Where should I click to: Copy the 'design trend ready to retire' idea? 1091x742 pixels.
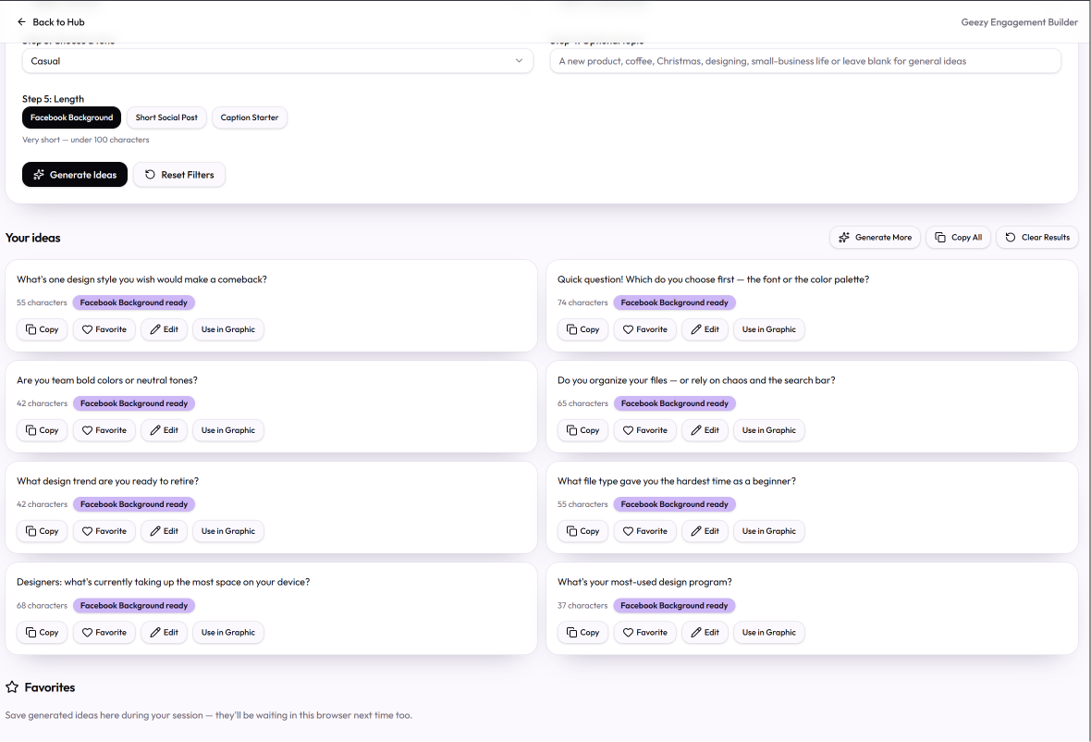[x=42, y=531]
